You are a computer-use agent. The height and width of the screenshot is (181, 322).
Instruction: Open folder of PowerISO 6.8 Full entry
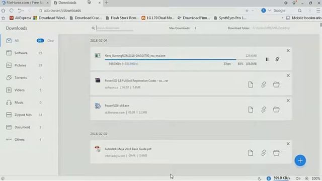[276, 84]
